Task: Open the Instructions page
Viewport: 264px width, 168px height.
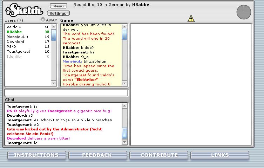Action: 36,155
